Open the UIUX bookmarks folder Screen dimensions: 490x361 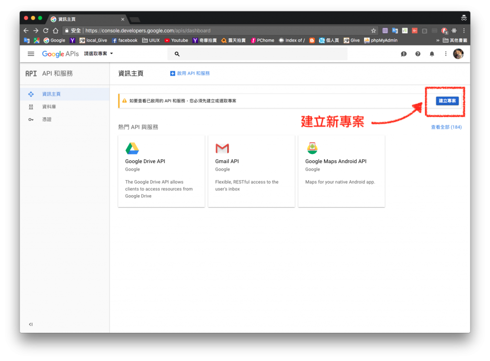(x=151, y=40)
